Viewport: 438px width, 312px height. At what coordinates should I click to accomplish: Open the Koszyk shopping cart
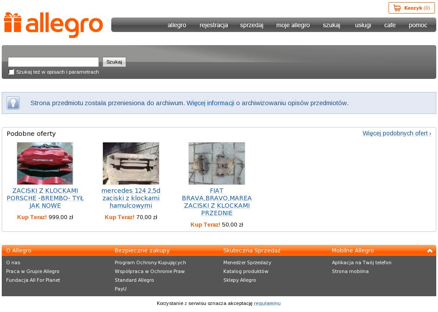(x=411, y=8)
